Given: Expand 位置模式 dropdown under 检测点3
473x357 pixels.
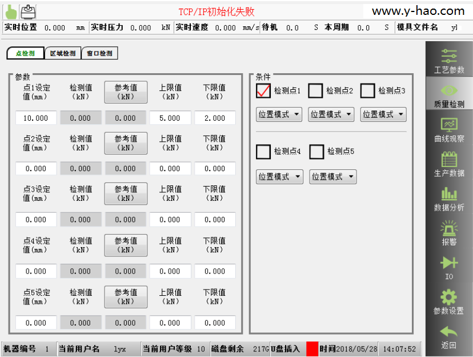Looking at the screenshot, I should [383, 114].
